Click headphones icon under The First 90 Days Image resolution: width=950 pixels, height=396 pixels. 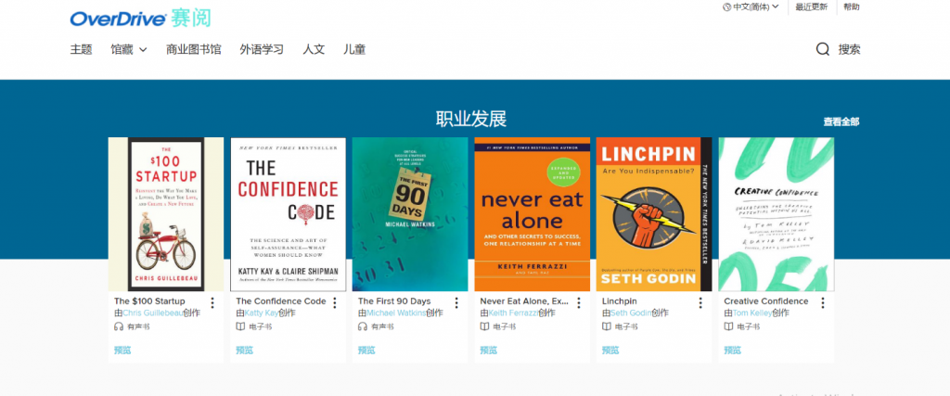(363, 326)
